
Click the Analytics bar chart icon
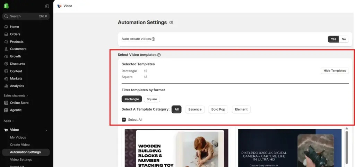pos(6,86)
